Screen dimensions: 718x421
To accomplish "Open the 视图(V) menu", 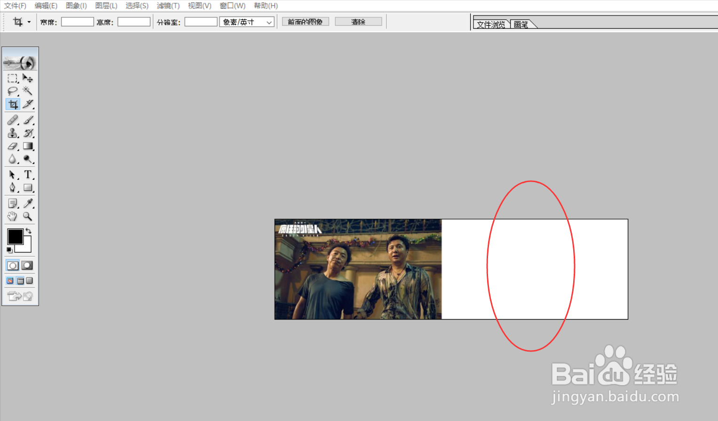I will click(x=199, y=6).
